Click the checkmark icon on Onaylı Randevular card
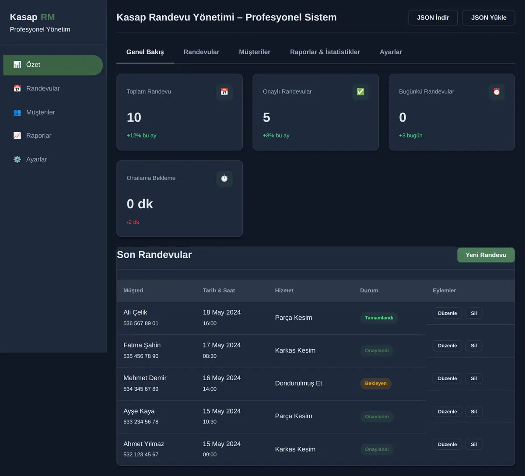 [x=360, y=92]
